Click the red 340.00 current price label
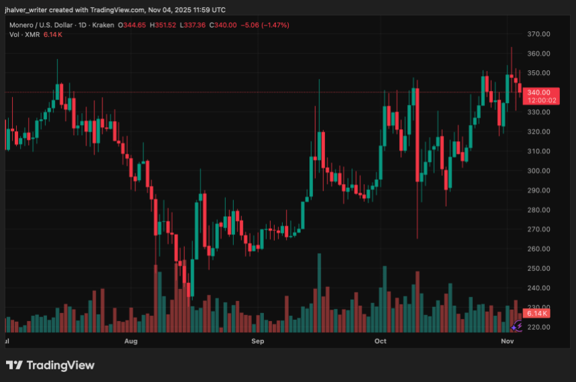The width and height of the screenshot is (576, 382). 538,92
